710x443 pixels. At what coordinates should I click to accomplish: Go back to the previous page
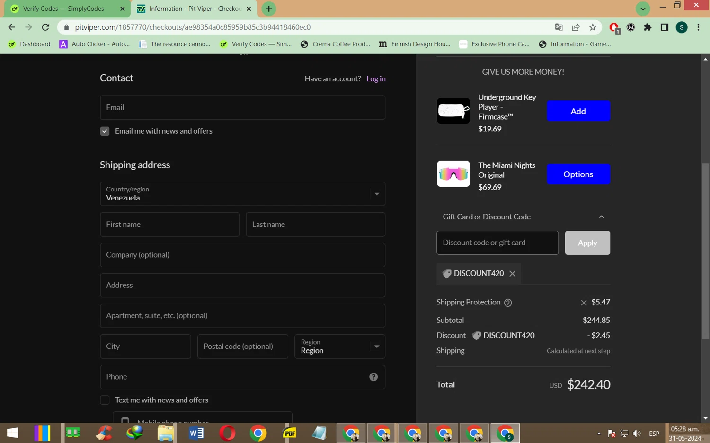12,27
